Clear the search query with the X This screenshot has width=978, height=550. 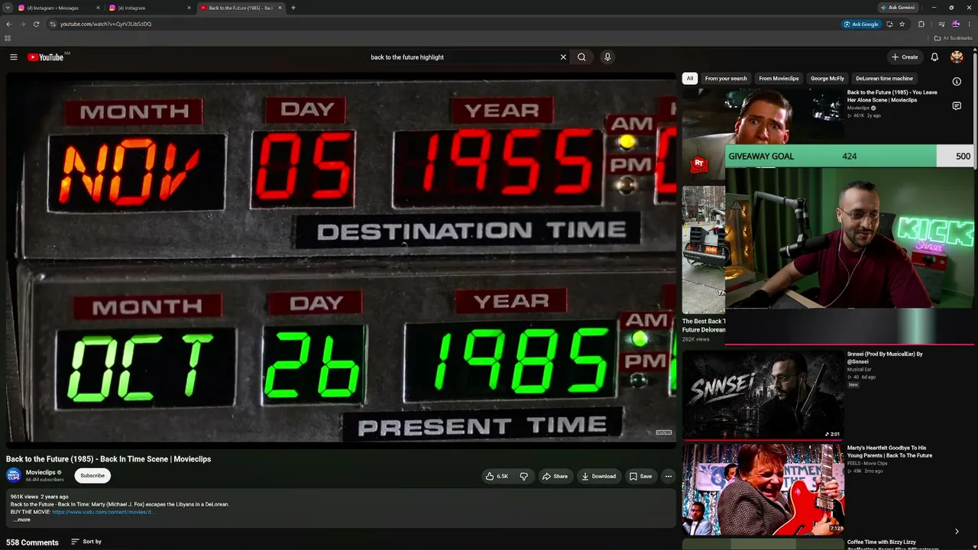click(x=563, y=57)
